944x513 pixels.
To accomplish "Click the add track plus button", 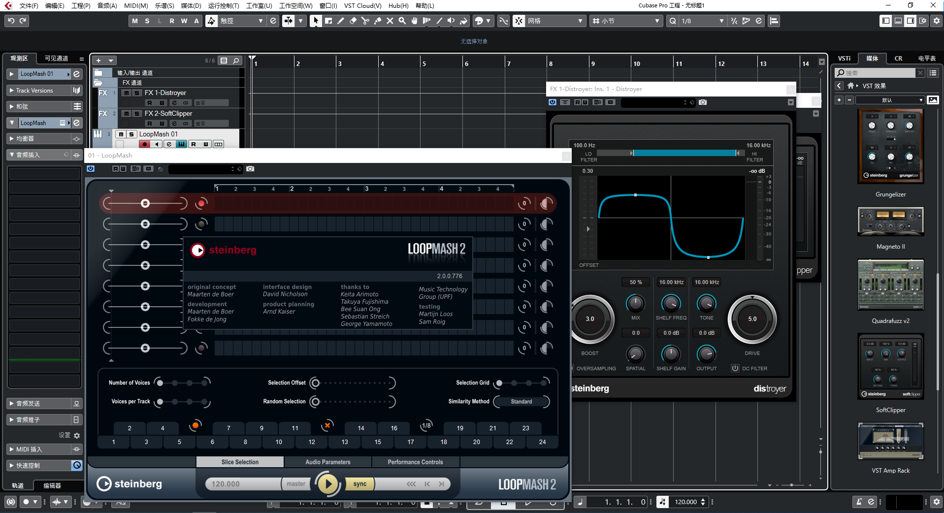I will point(98,61).
